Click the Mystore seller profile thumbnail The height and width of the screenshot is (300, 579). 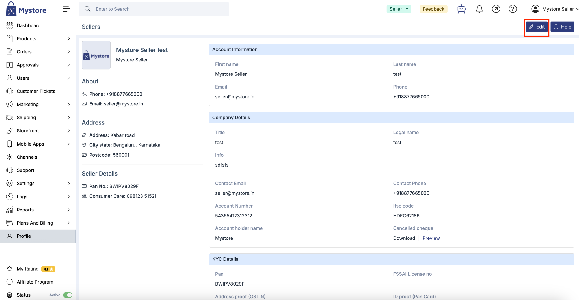tap(96, 55)
